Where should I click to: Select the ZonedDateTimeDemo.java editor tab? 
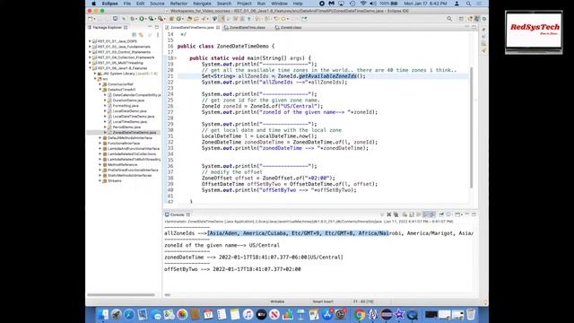(x=192, y=28)
